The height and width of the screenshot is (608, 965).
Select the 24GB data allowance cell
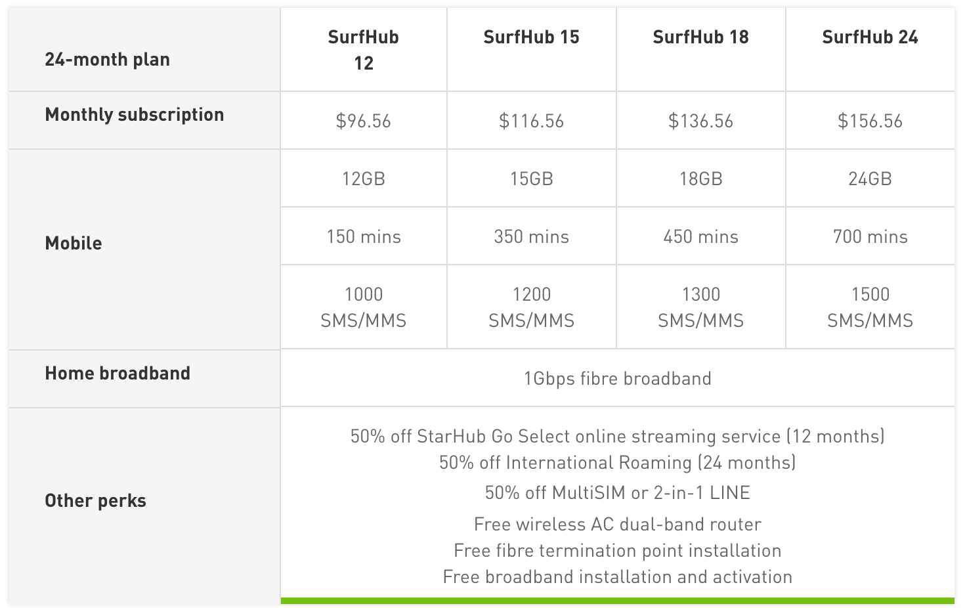(x=870, y=179)
